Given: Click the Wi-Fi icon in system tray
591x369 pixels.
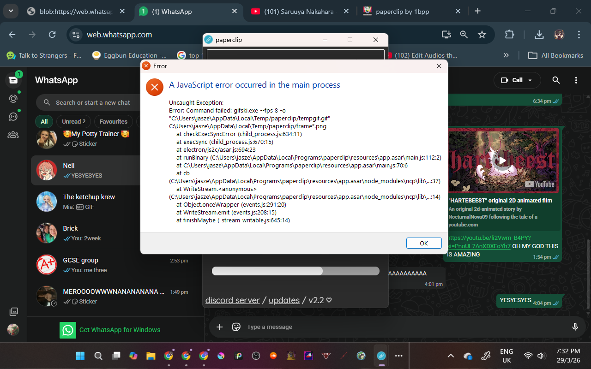Looking at the screenshot, I should coord(528,356).
